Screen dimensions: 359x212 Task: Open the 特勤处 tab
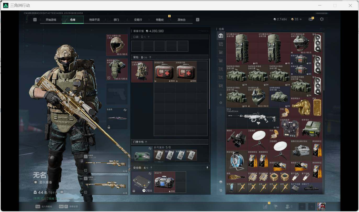pos(160,20)
